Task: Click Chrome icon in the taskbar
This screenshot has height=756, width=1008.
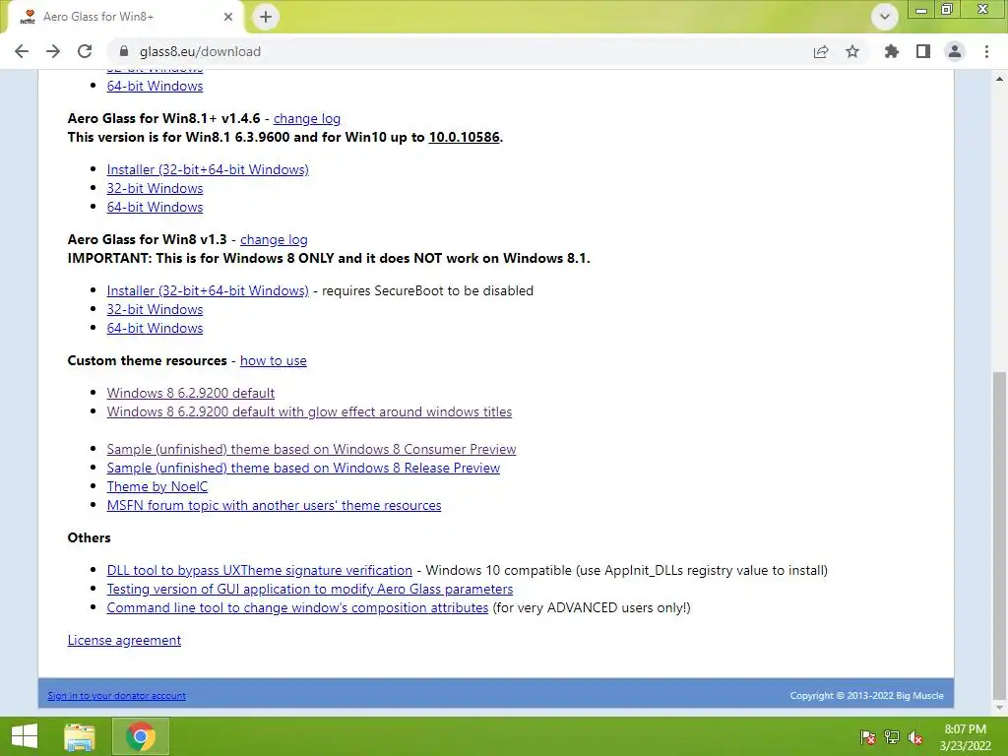Action: [x=141, y=736]
